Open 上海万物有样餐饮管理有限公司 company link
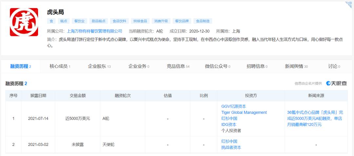 pyautogui.click(x=94, y=31)
